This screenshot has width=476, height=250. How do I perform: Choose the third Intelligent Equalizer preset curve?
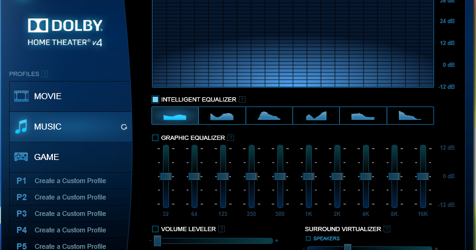pos(269,116)
